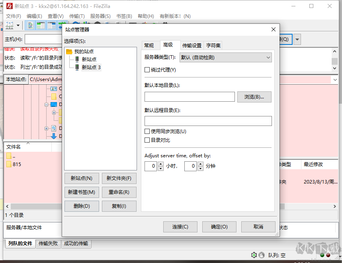Click the blue desktop monitor icon in local tree
342x263 pixels.
[x=54, y=104]
